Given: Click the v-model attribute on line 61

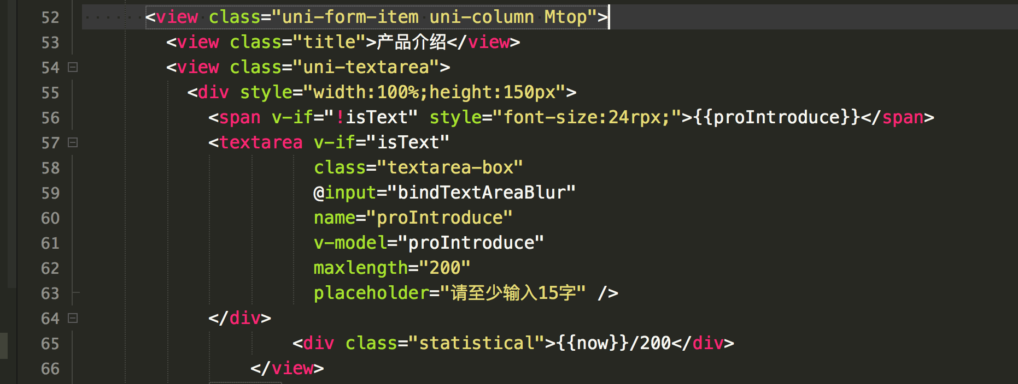Looking at the screenshot, I should pos(350,243).
